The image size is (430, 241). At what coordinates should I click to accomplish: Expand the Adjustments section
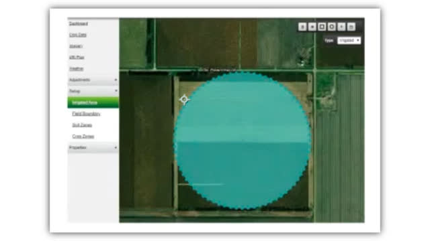point(93,80)
